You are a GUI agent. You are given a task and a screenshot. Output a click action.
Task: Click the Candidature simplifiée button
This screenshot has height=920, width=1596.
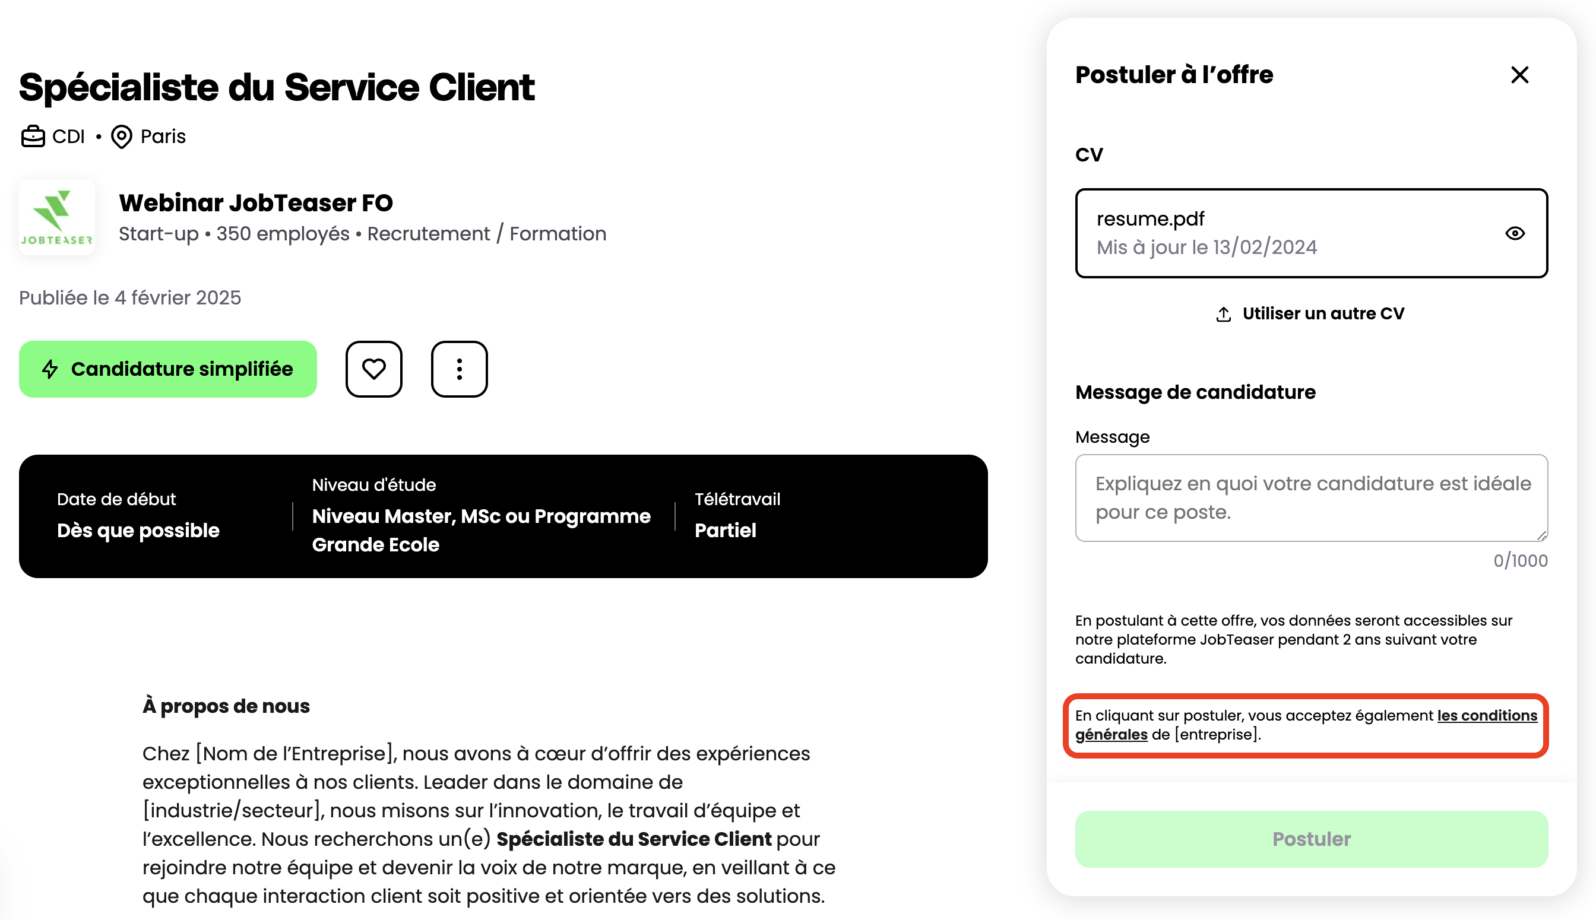click(x=167, y=369)
